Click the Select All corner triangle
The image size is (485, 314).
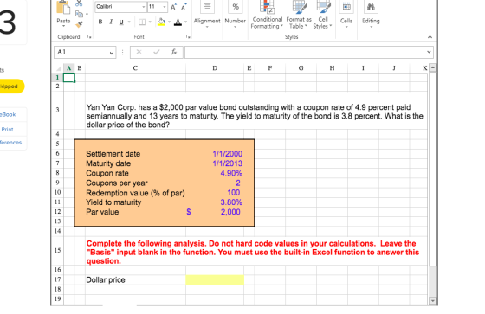point(59,68)
